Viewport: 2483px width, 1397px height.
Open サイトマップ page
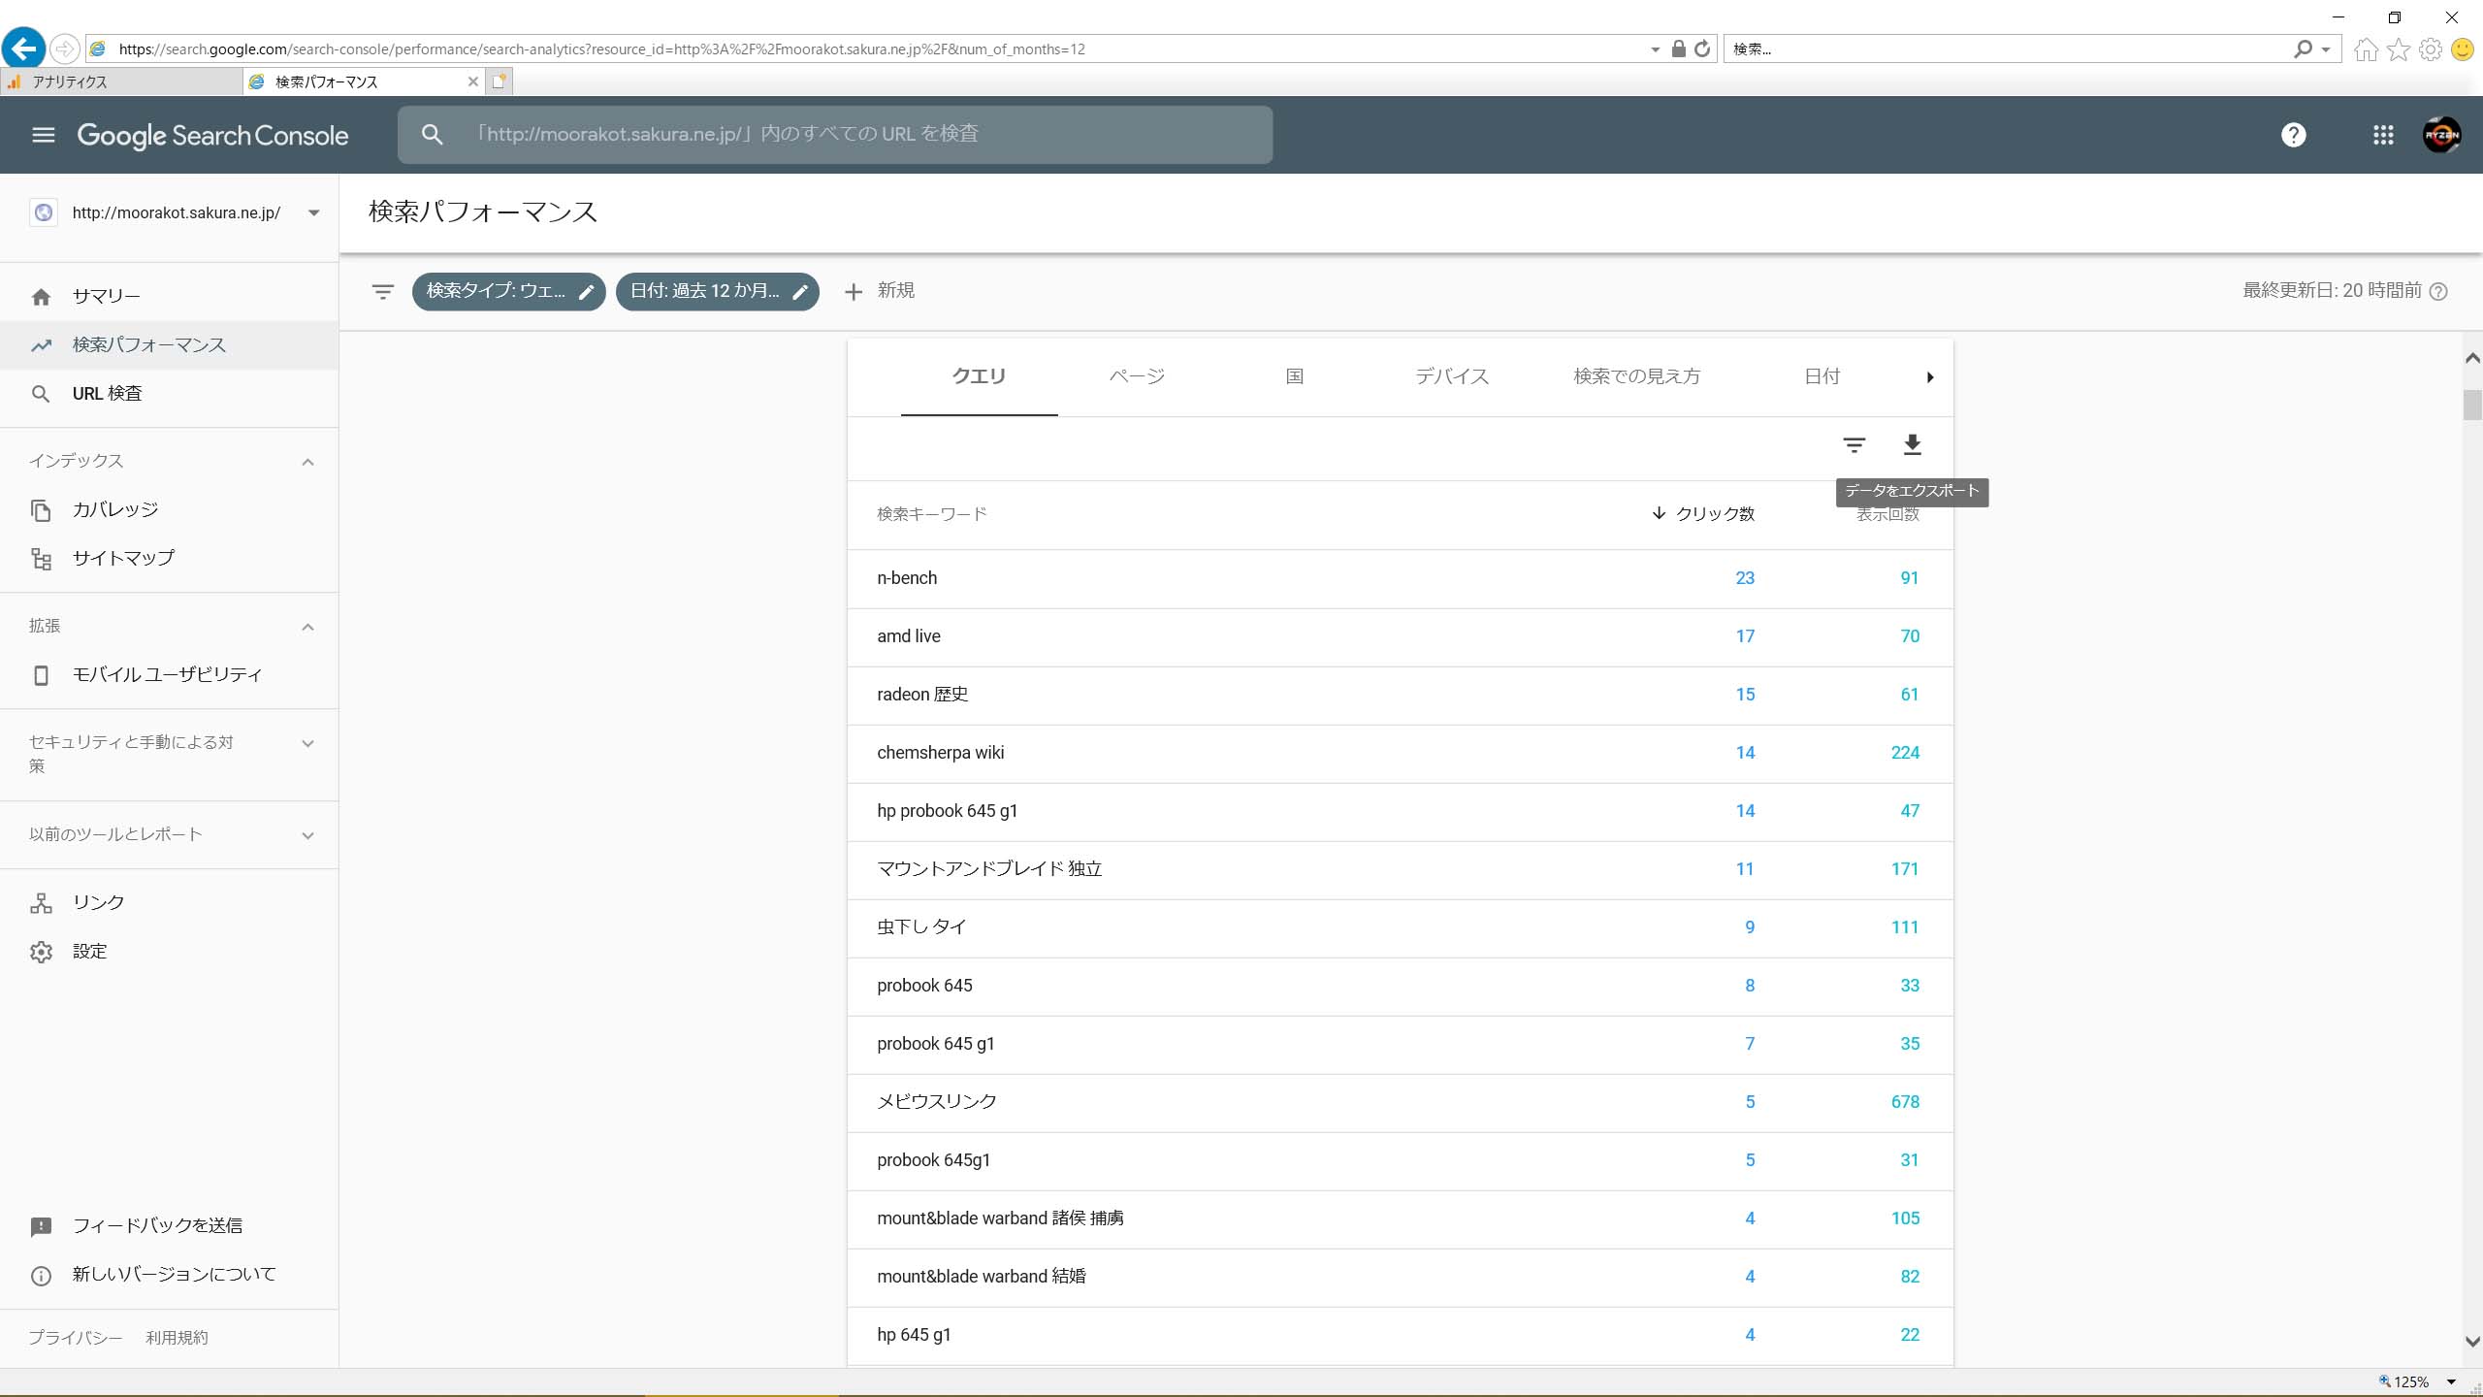[x=169, y=559]
